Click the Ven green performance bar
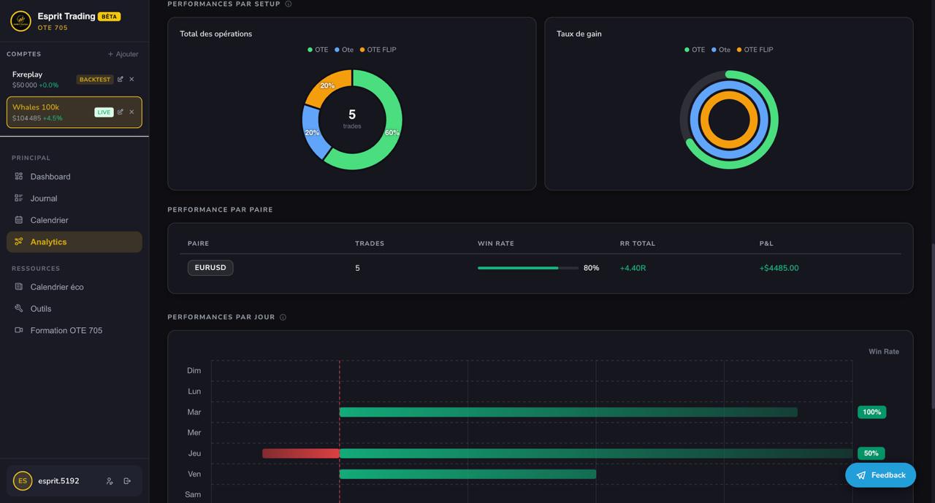 point(467,475)
